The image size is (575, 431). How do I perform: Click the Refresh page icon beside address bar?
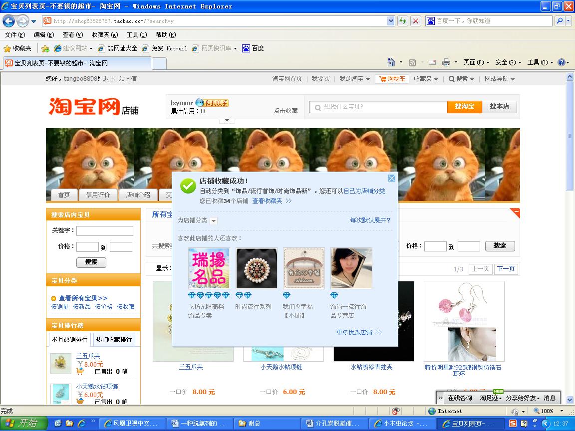[x=403, y=21]
